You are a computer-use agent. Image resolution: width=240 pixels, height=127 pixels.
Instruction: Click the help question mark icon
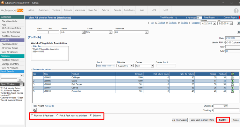click(x=236, y=11)
